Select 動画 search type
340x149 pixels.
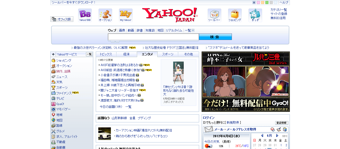click(131, 30)
